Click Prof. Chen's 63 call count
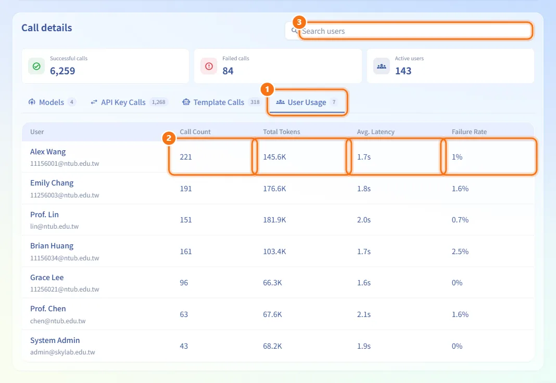 tap(184, 314)
